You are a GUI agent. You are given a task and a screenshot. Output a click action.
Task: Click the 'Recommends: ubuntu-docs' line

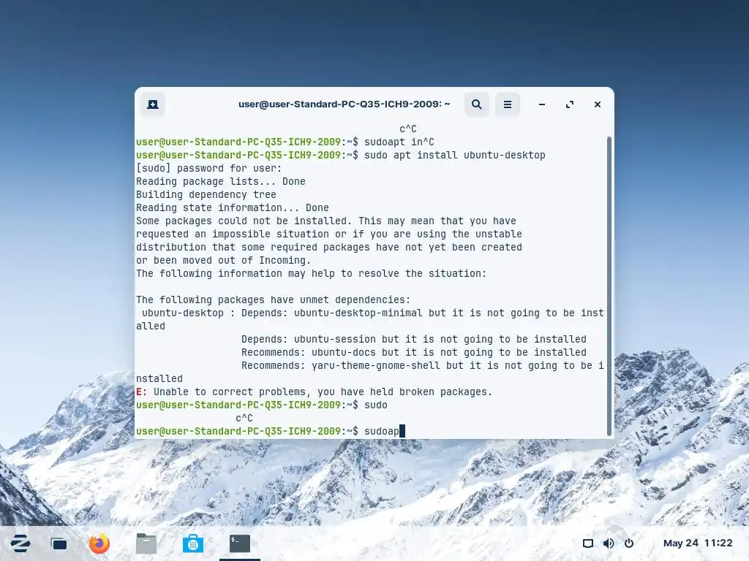click(x=414, y=353)
